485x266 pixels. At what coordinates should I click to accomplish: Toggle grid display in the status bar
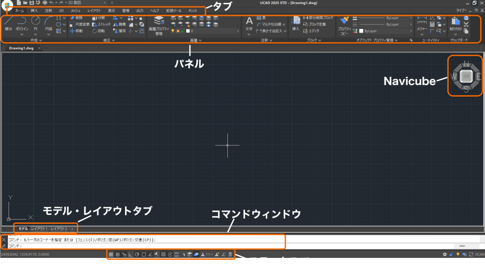click(111, 255)
